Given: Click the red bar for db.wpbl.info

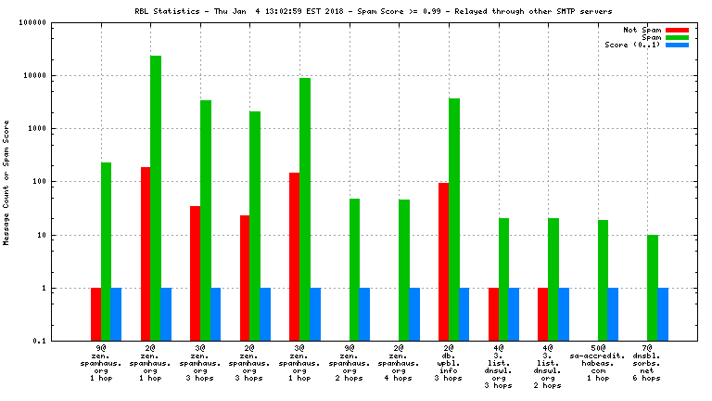Looking at the screenshot, I should [x=444, y=262].
